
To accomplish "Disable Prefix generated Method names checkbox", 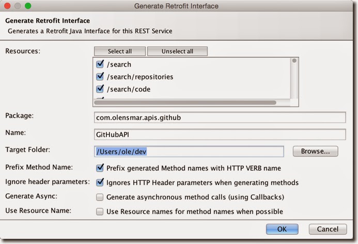I will (100, 168).
